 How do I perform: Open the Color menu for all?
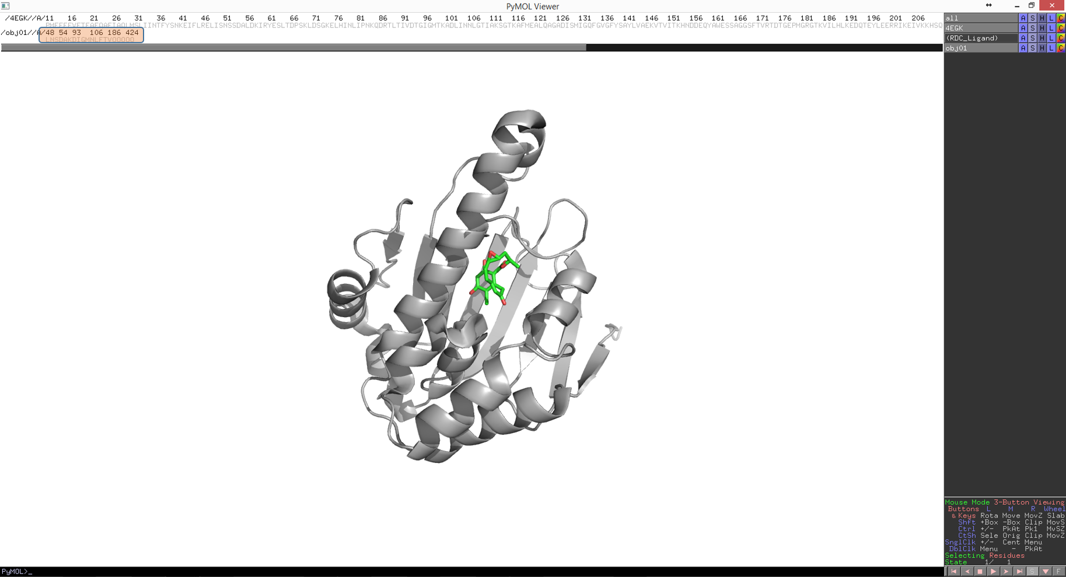1061,18
